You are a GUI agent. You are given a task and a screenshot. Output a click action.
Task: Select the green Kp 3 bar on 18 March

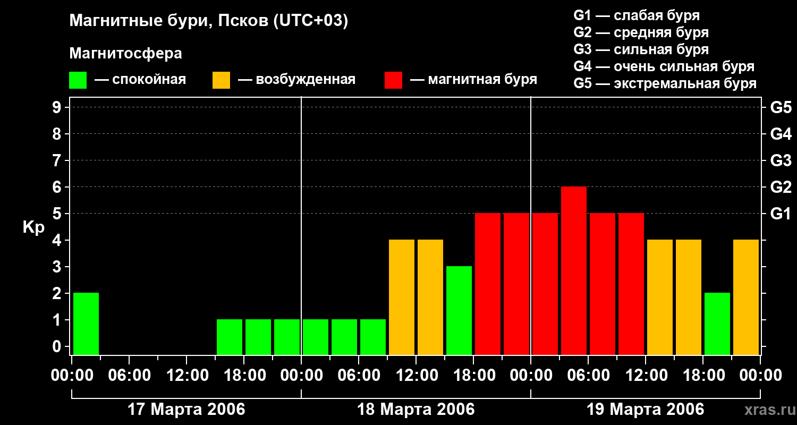[459, 310]
